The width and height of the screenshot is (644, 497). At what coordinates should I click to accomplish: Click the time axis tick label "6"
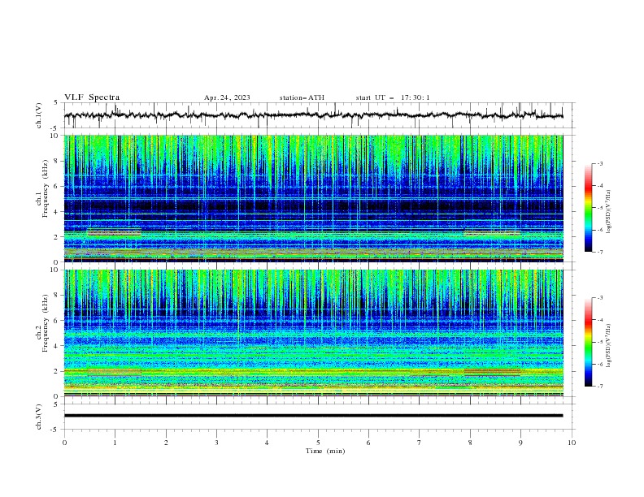tap(368, 443)
